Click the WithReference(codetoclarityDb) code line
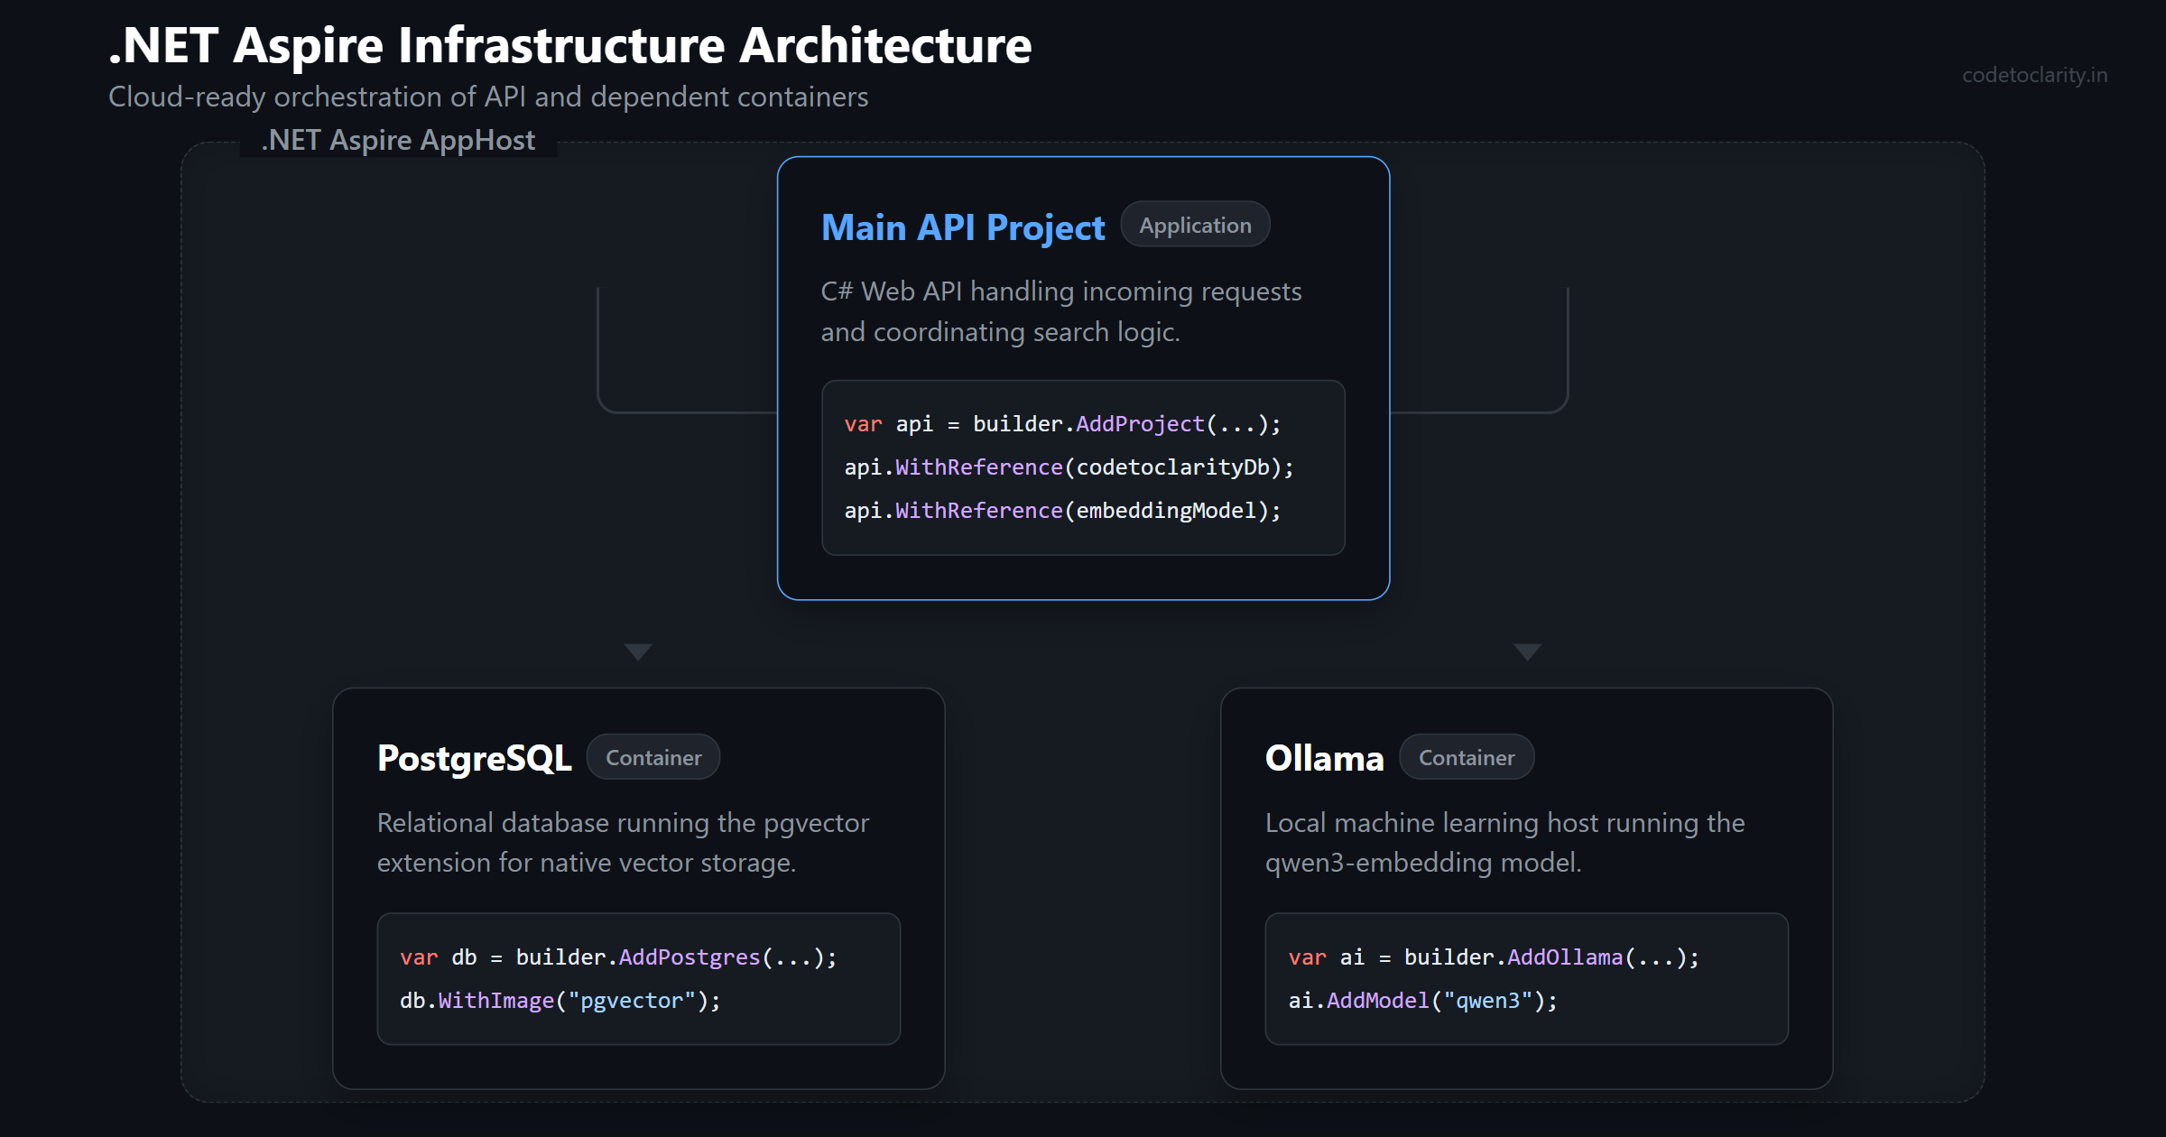 point(1069,467)
